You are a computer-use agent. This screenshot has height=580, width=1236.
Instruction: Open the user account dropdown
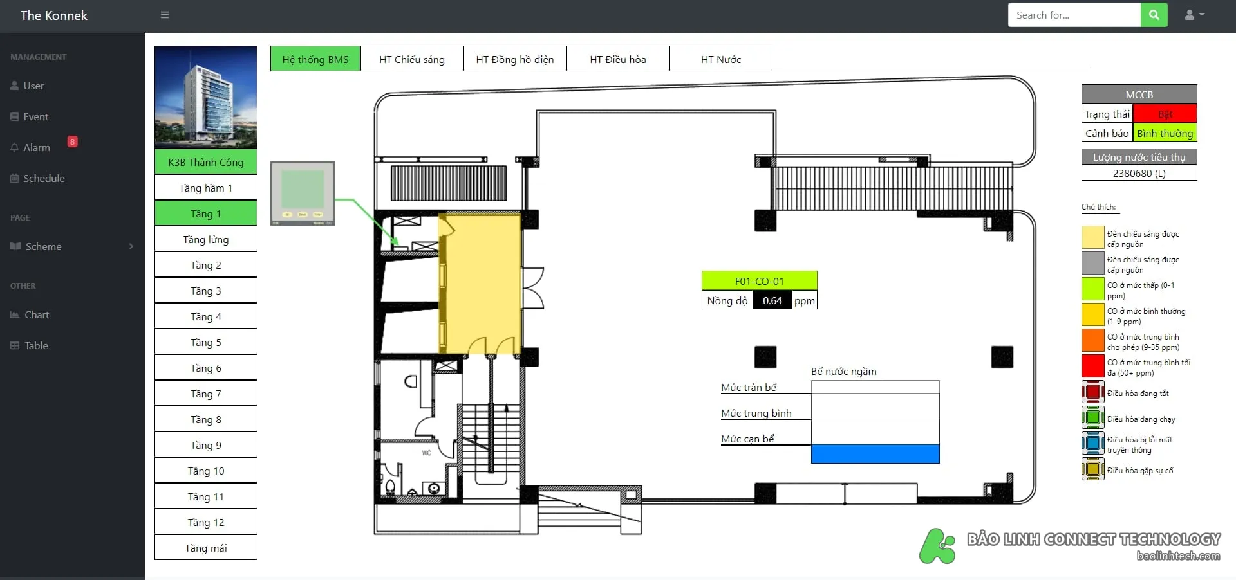1194,15
